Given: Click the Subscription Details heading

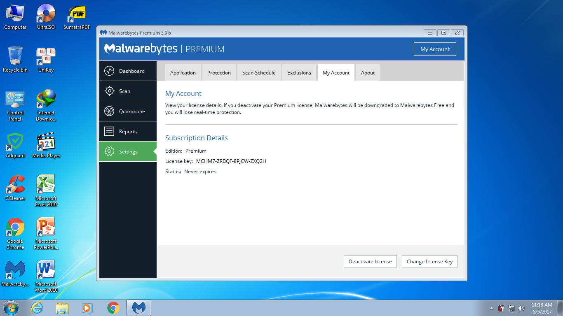Looking at the screenshot, I should pyautogui.click(x=197, y=138).
